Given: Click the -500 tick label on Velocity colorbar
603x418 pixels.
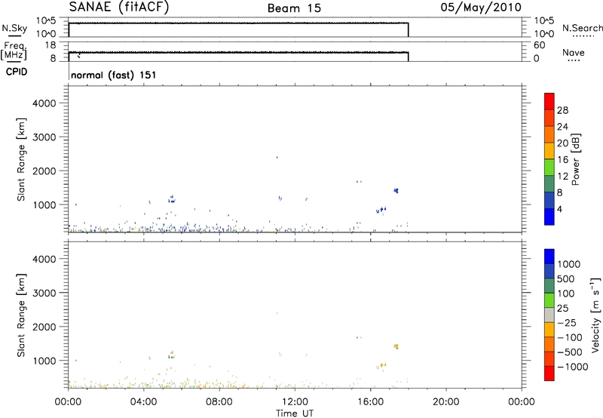Looking at the screenshot, I should point(570,352).
